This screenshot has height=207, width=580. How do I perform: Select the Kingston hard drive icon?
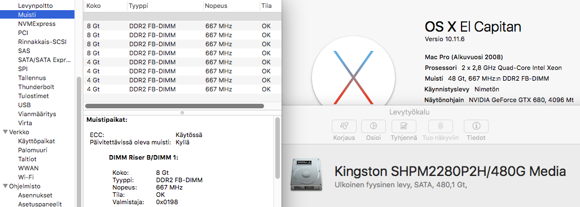[306, 175]
